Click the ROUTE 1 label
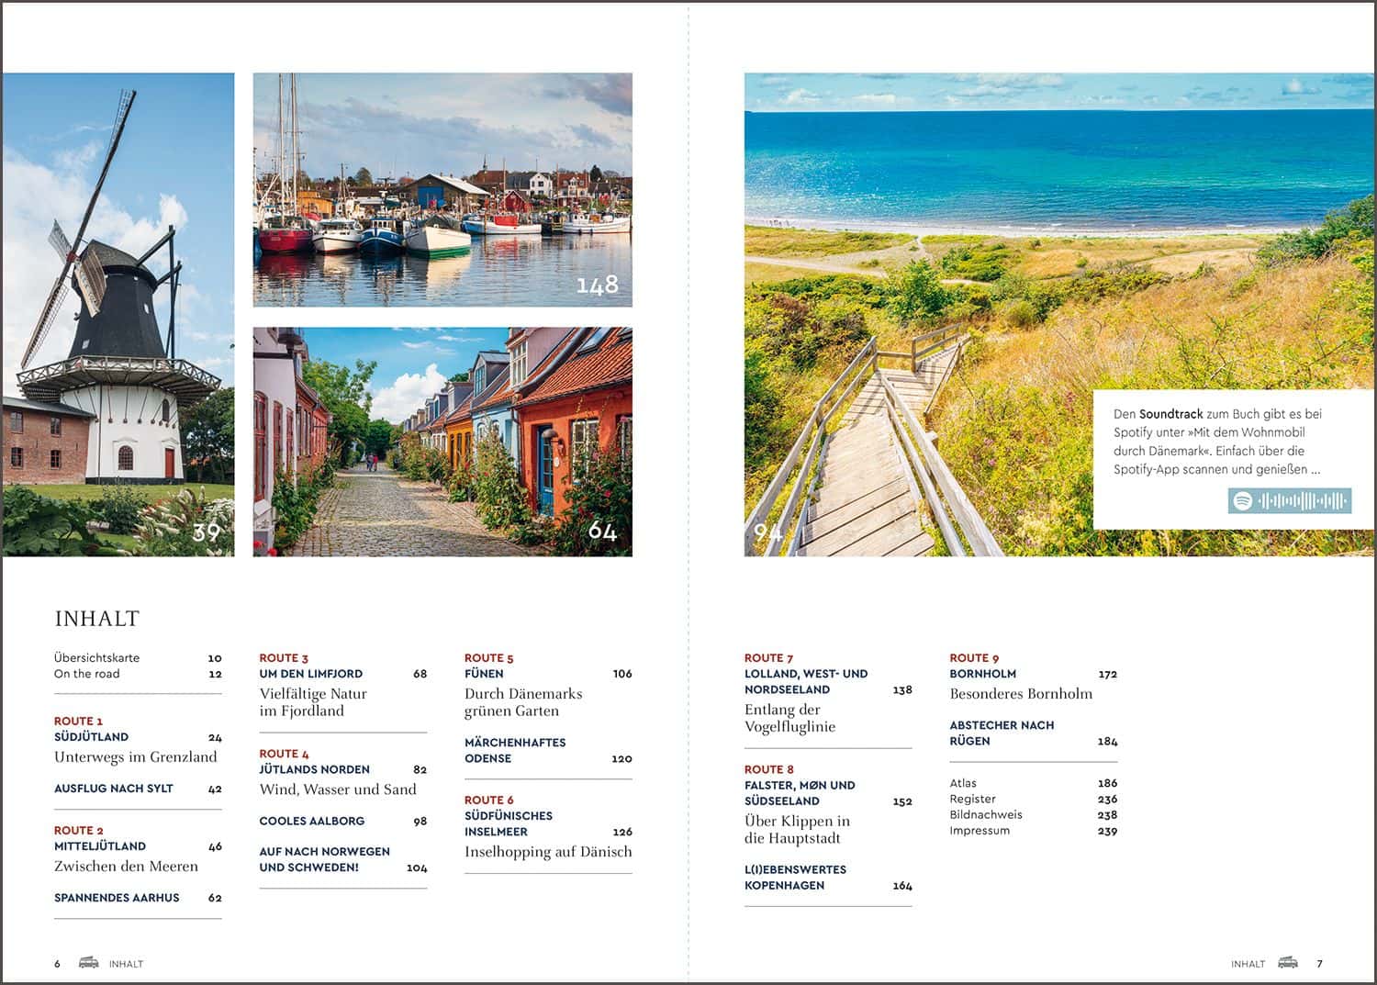Screen dimensions: 1377x985 (x=78, y=721)
